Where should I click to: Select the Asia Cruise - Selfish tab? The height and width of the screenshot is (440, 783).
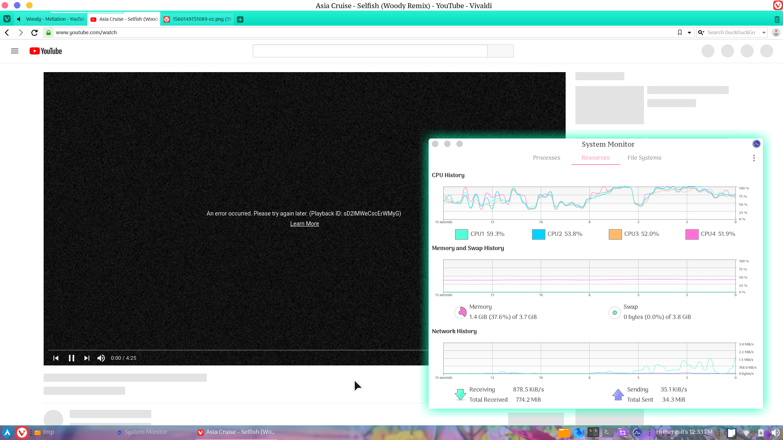tap(124, 19)
